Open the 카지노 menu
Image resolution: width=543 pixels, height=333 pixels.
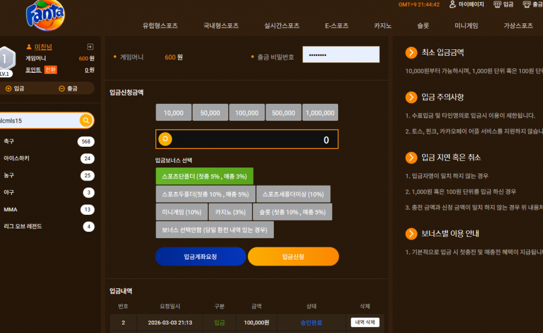coord(382,25)
